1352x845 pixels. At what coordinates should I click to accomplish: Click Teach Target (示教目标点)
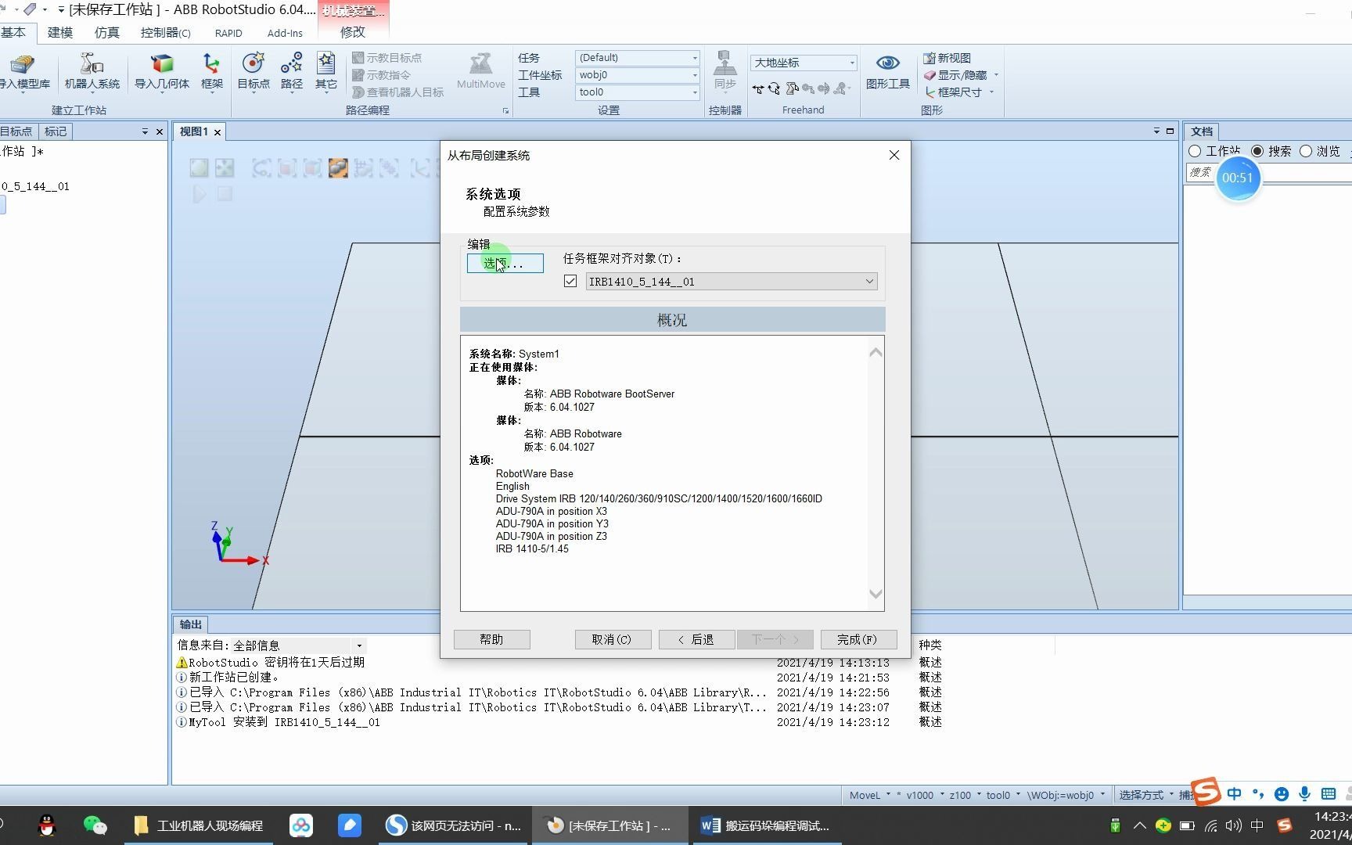(387, 58)
